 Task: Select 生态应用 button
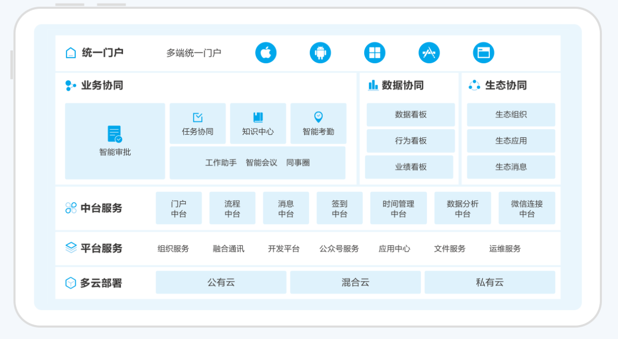point(511,140)
